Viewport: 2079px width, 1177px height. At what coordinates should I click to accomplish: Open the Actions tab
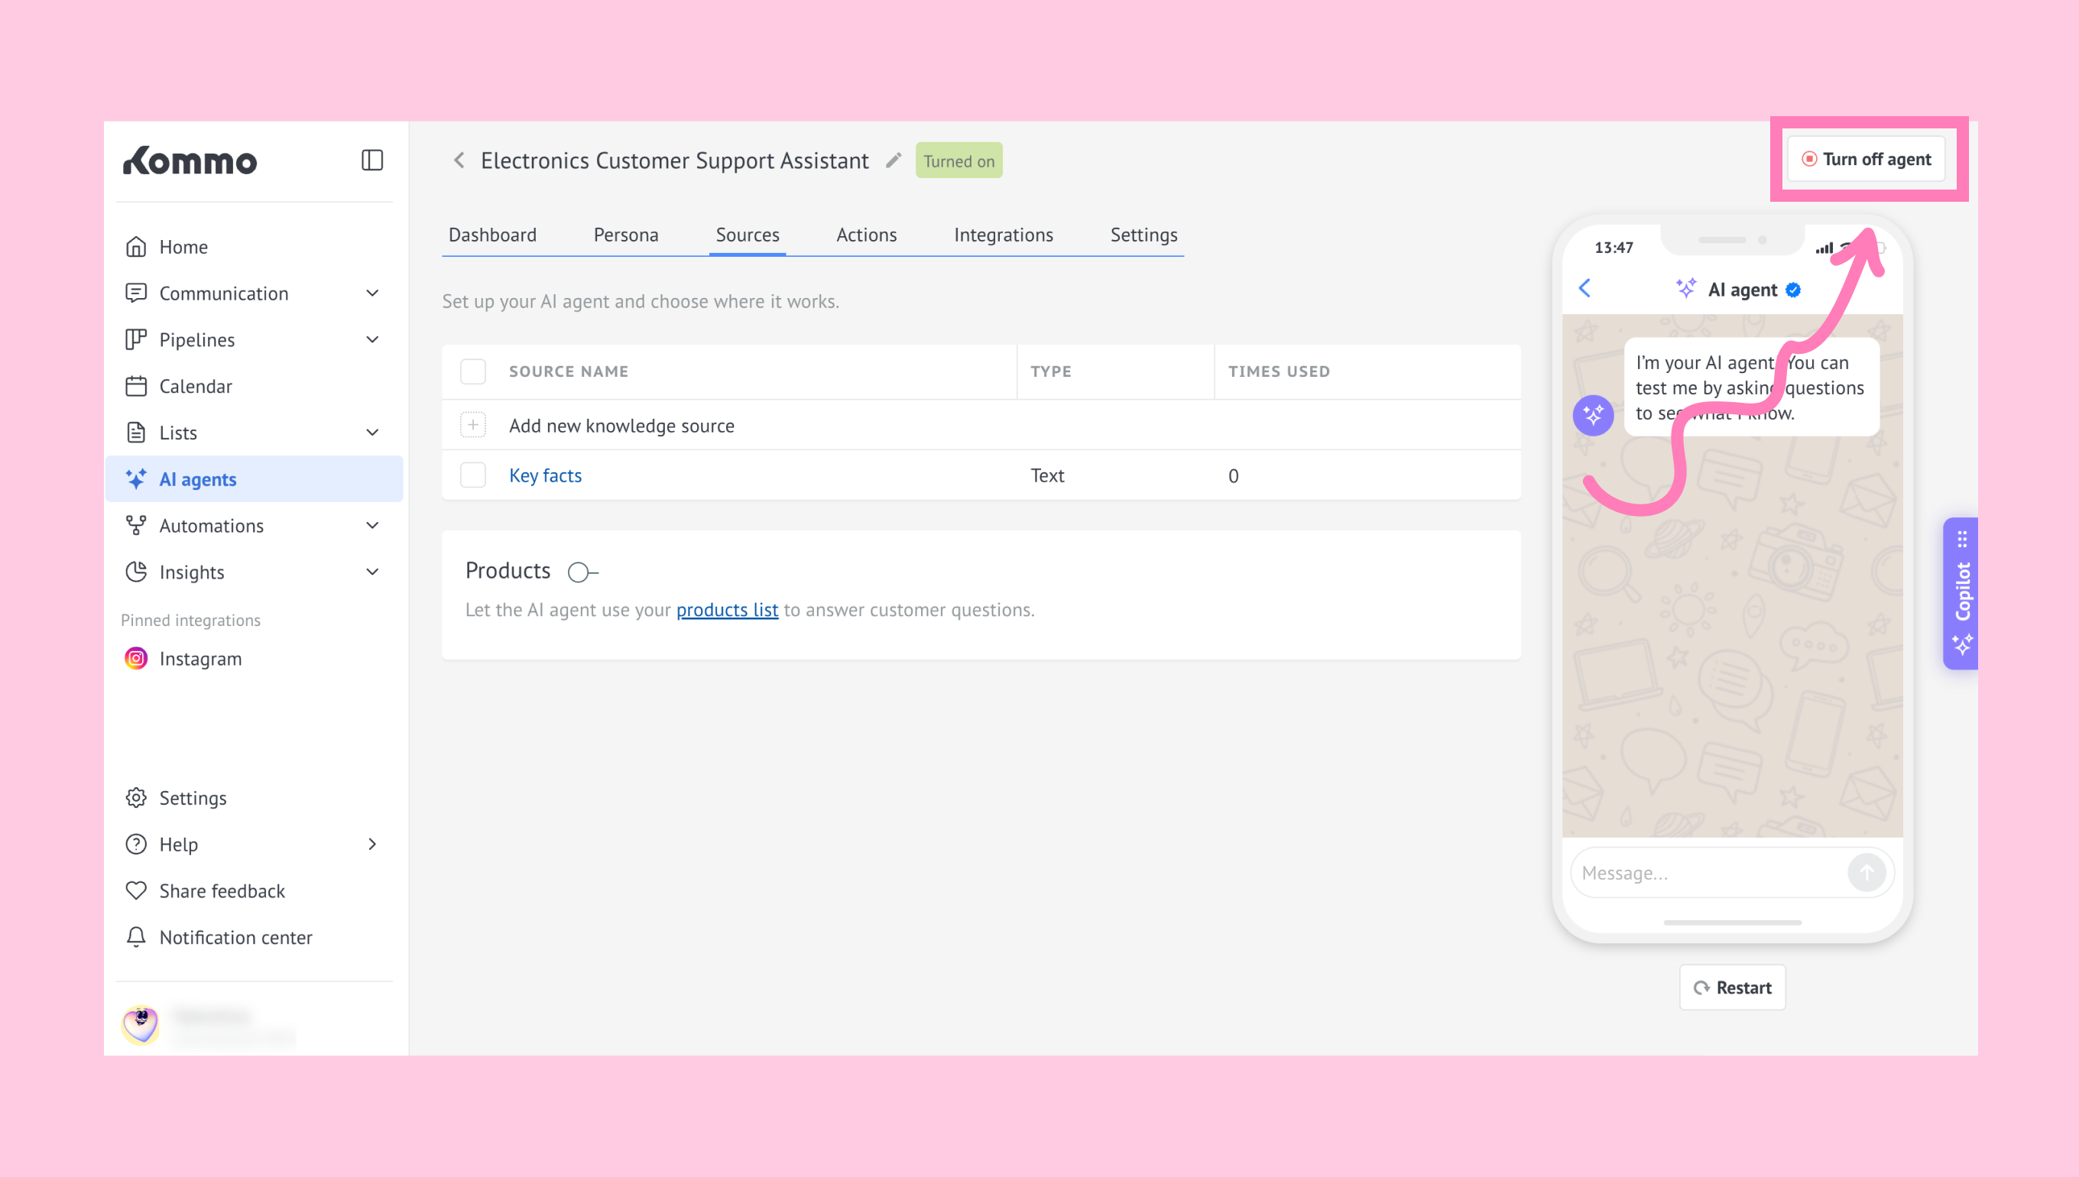click(x=867, y=235)
